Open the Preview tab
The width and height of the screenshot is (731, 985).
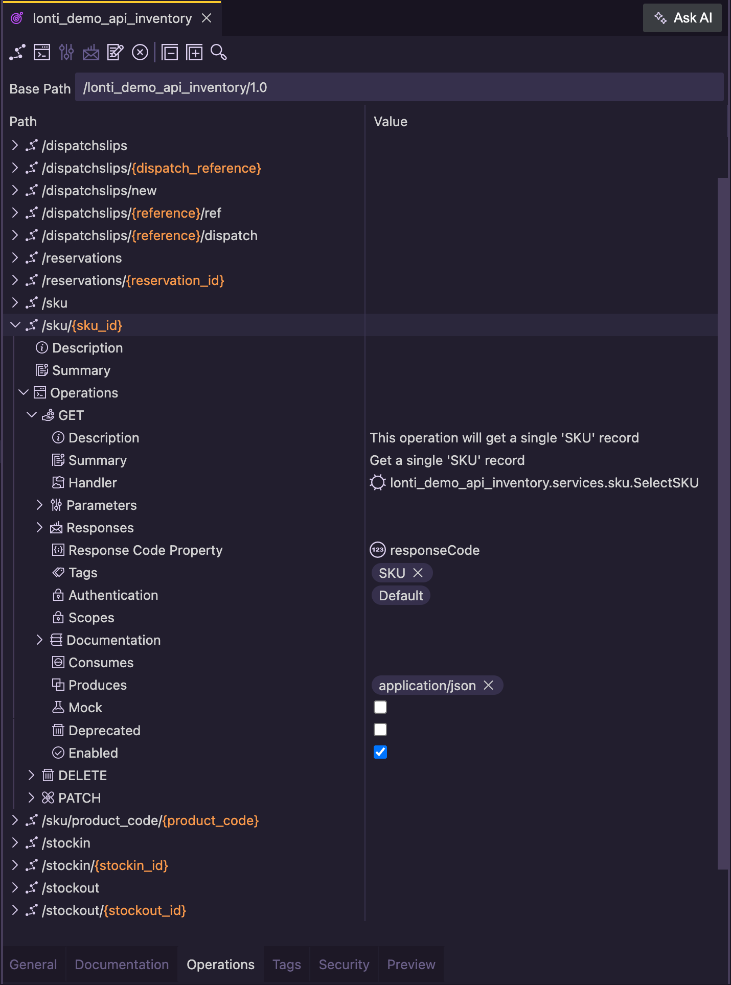[411, 965]
